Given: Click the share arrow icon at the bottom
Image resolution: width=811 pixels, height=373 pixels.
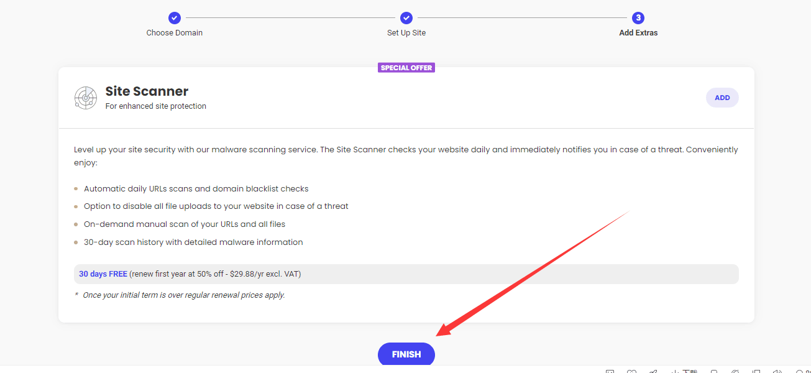Looking at the screenshot, I should click(x=653, y=371).
